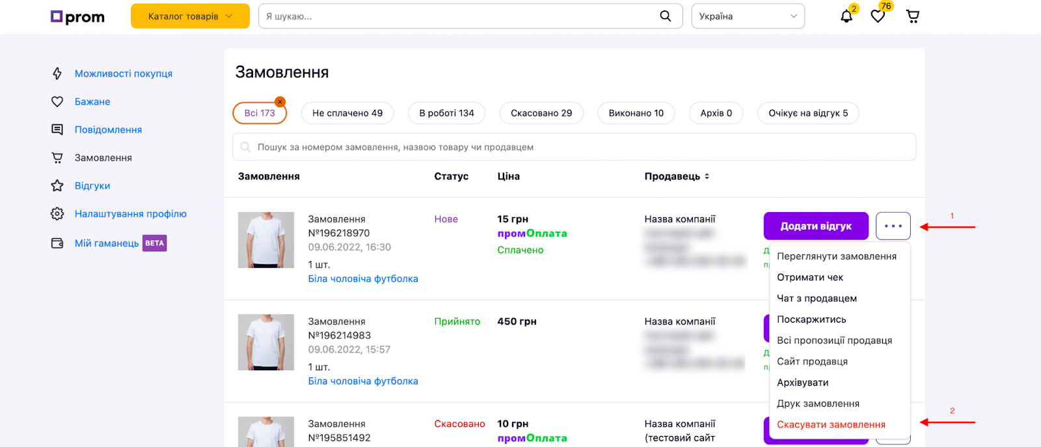Open the shopping cart icon in header

(913, 16)
